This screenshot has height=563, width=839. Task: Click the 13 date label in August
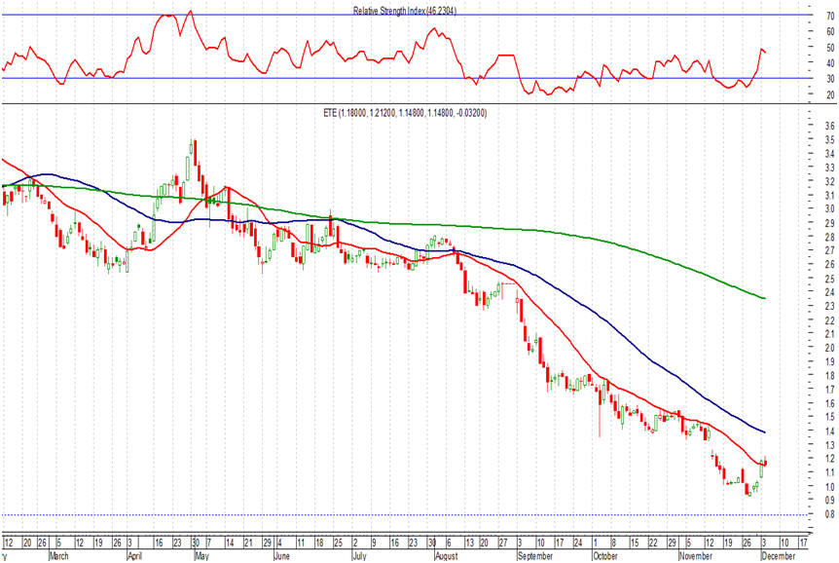click(x=470, y=544)
